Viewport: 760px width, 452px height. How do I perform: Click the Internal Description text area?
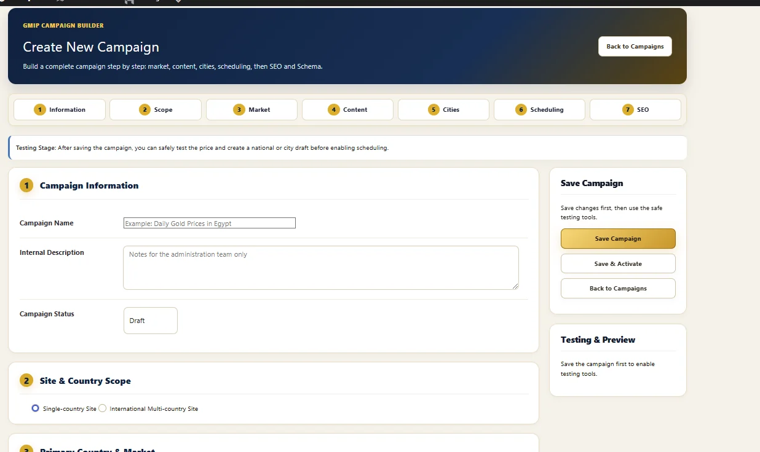[321, 268]
